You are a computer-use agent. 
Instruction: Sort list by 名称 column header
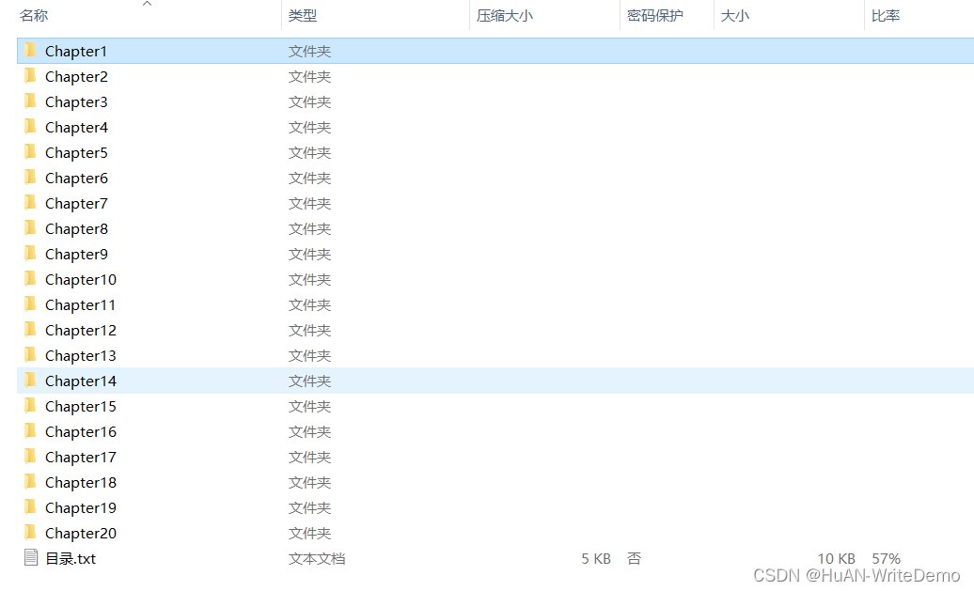(x=34, y=16)
